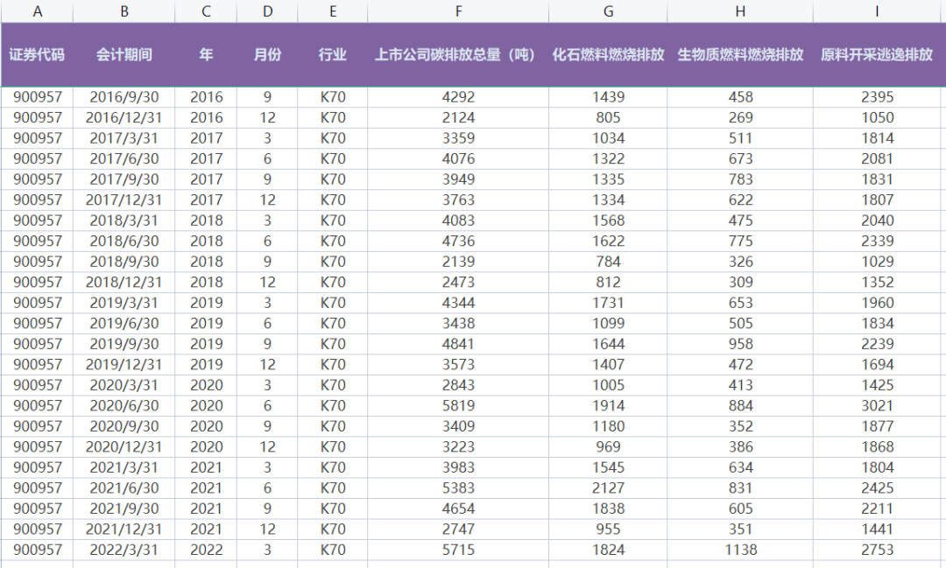The height and width of the screenshot is (568, 946).
Task: Click fossil fuel value 969
Action: pyautogui.click(x=608, y=447)
